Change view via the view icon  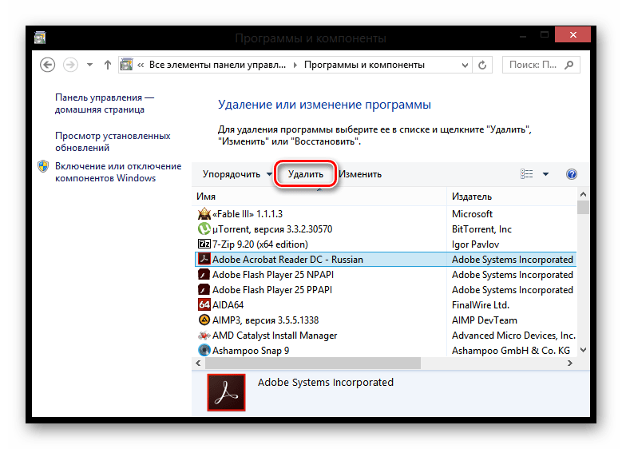[x=527, y=174]
